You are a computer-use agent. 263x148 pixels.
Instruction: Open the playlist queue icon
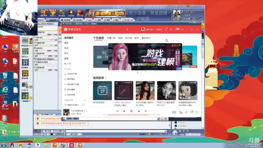click(197, 112)
